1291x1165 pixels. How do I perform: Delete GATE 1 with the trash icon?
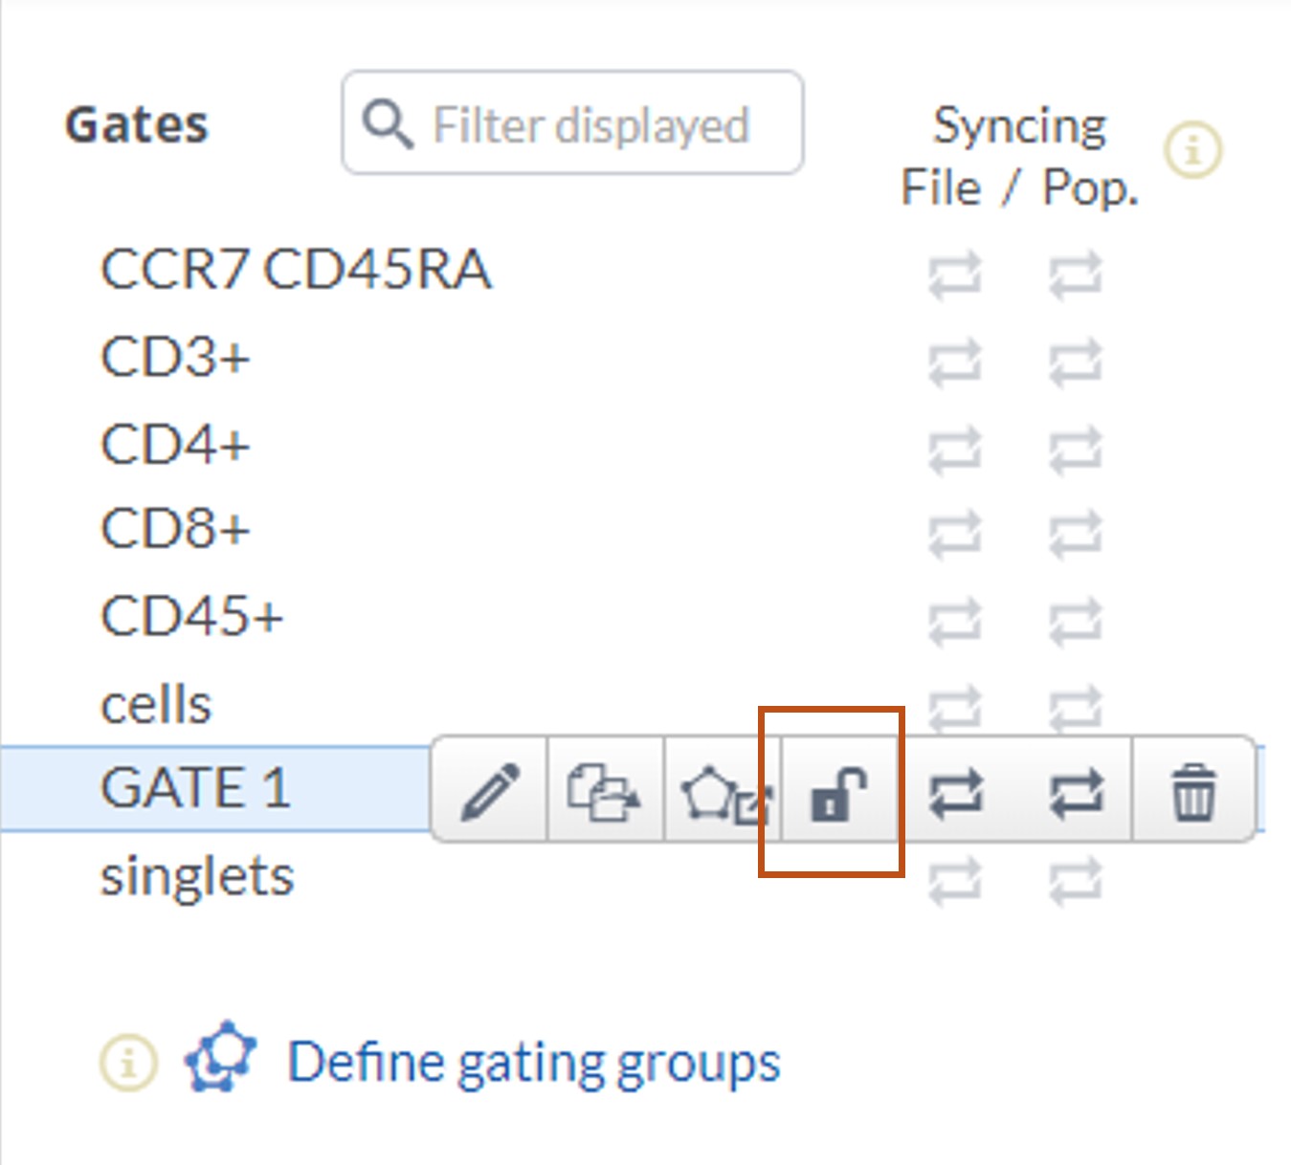point(1193,792)
